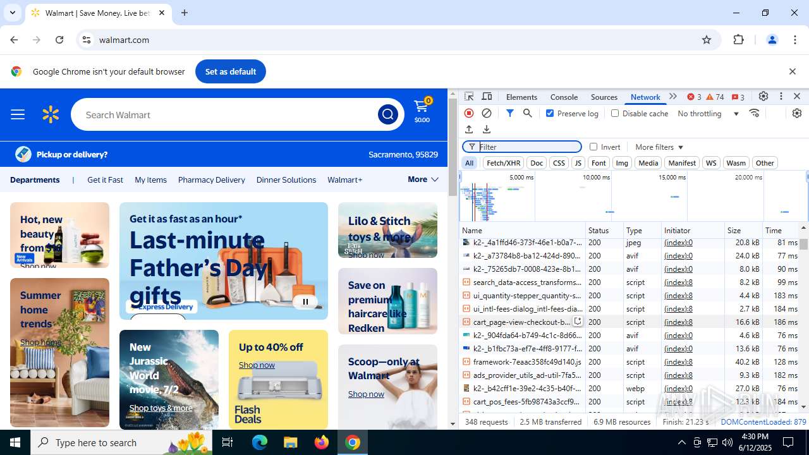Open the DevTools customize menu
The image size is (809, 455).
(781, 97)
